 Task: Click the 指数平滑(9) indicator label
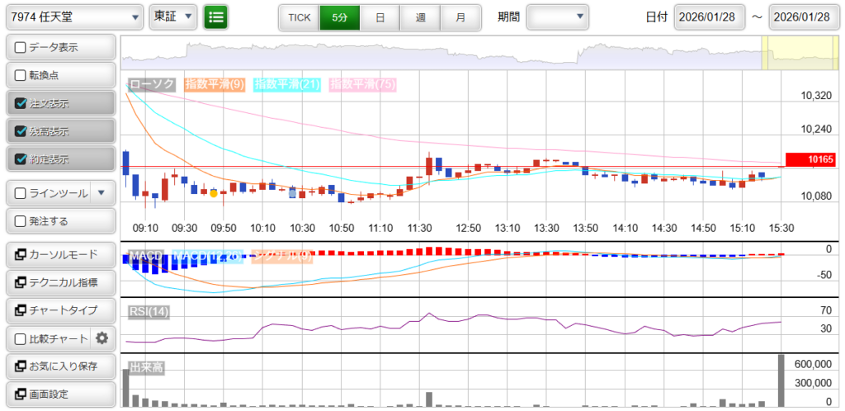[214, 84]
